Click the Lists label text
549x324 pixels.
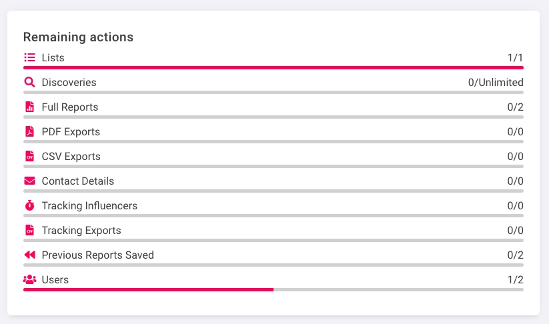tap(53, 58)
